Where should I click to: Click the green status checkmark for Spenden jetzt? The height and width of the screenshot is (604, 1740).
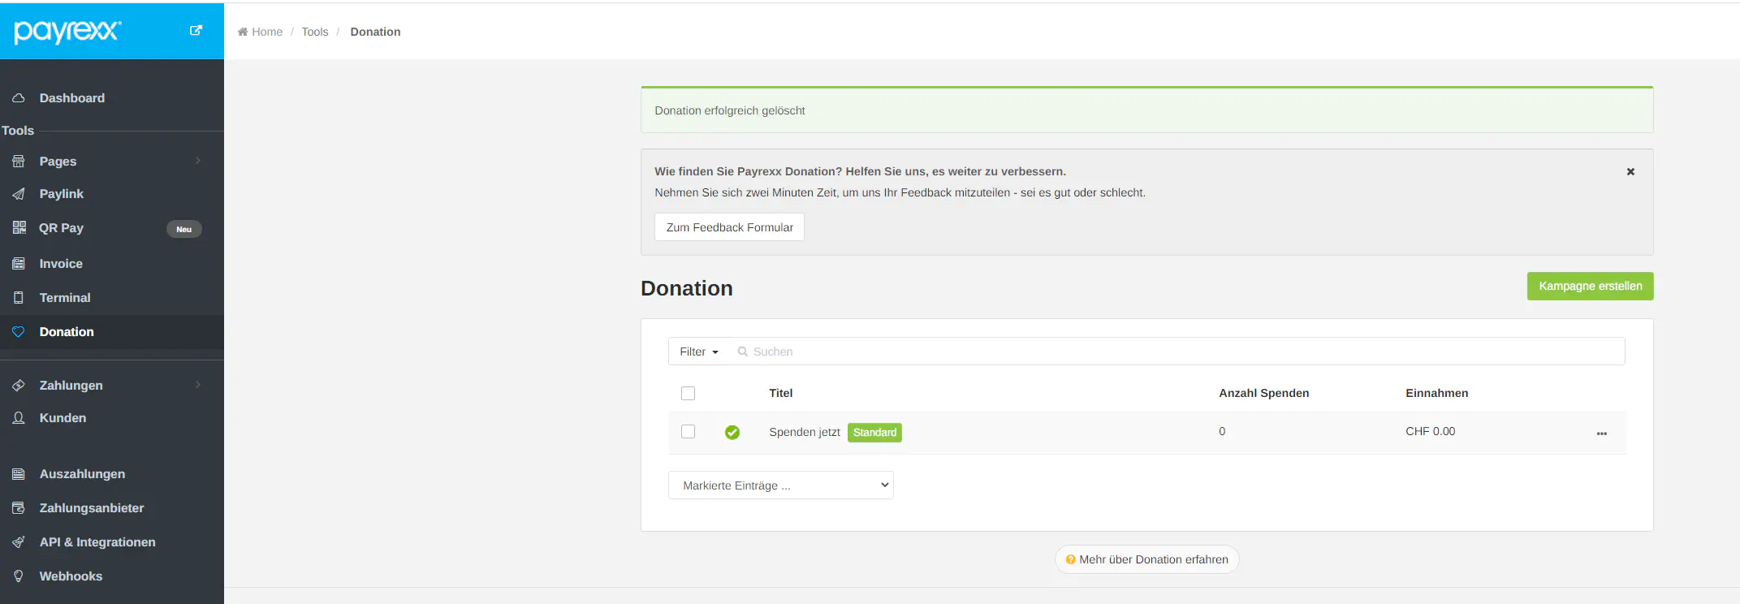pos(732,432)
